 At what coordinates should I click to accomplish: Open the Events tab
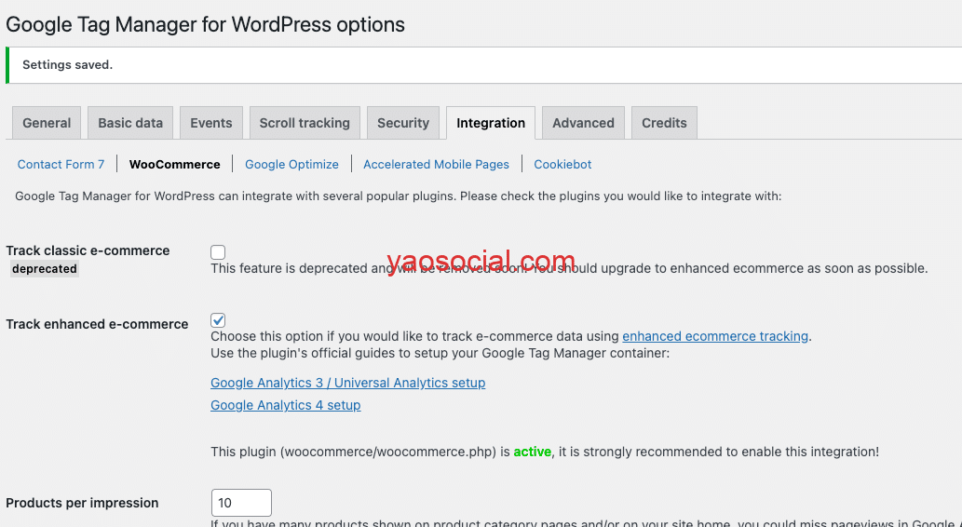(x=211, y=123)
